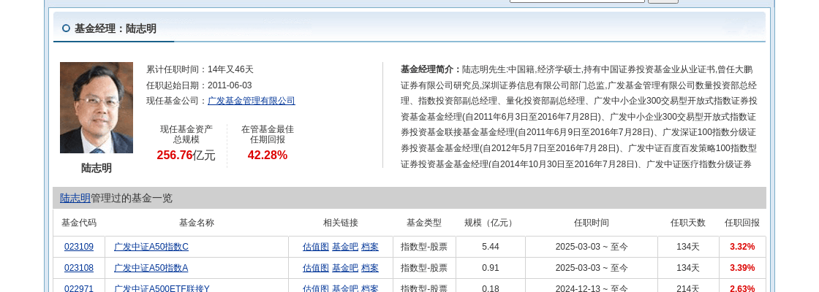This screenshot has width=819, height=292.
Task: Click the 0.91 fund size cell
Action: pyautogui.click(x=491, y=268)
